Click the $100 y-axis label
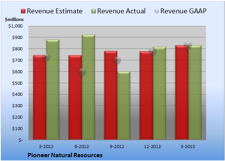225x161 pixels. click(17, 129)
